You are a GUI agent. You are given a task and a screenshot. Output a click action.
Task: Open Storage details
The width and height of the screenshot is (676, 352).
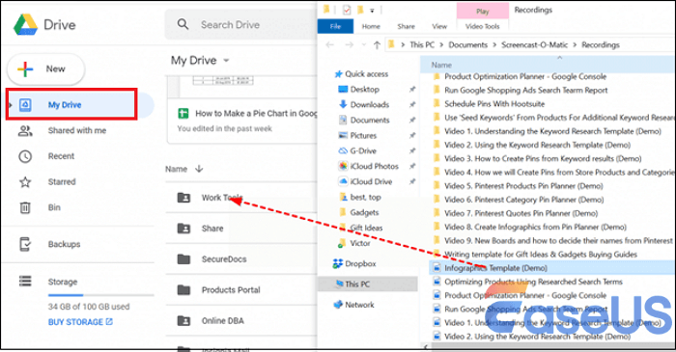[x=63, y=282]
